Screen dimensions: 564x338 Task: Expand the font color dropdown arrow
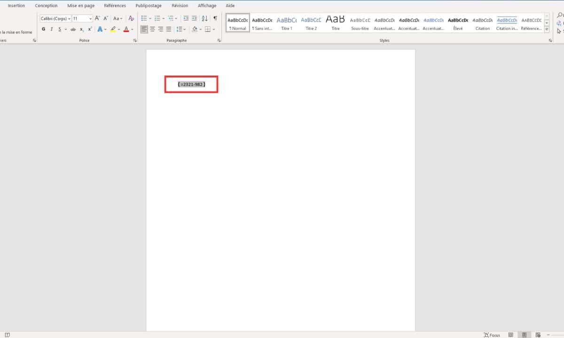click(132, 29)
